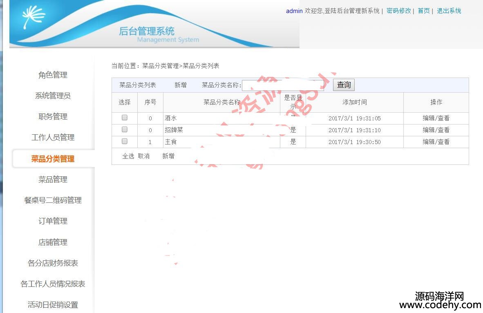The image size is (483, 313).
Task: Tick the checkbox for 招牌菜 row
Action: [x=125, y=129]
